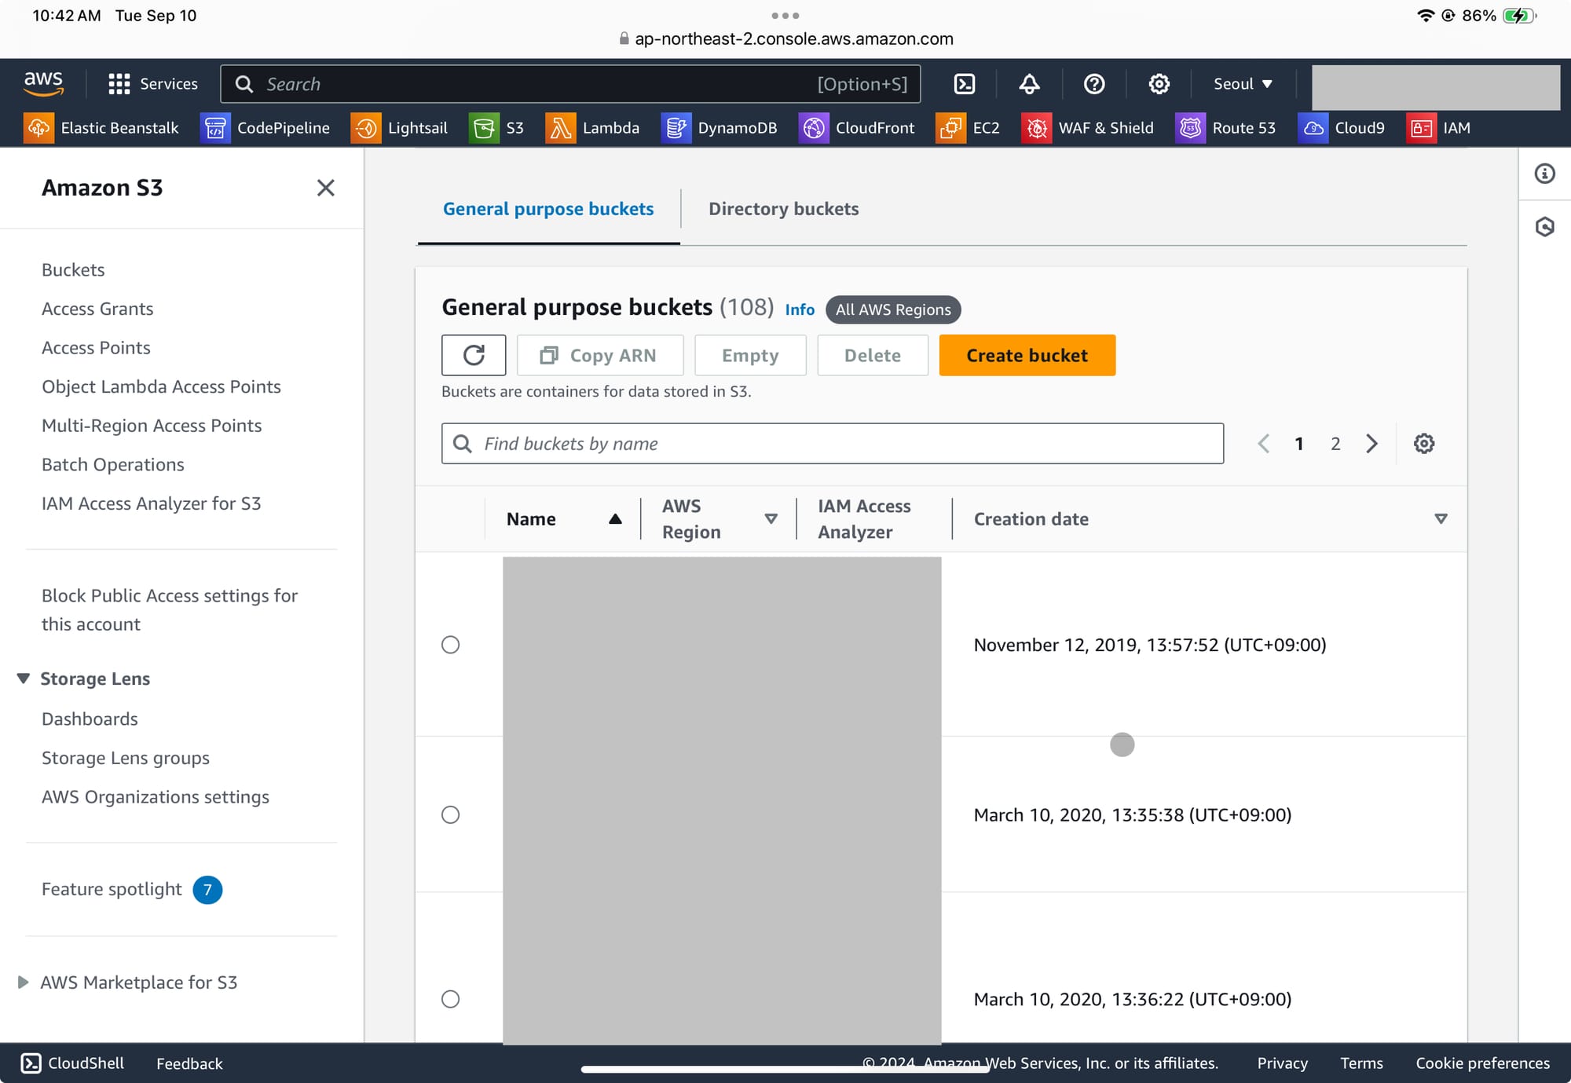Screen dimensions: 1571x1083
Task: Select bucket created March 10, 2020 13:35:38
Action: [450, 815]
